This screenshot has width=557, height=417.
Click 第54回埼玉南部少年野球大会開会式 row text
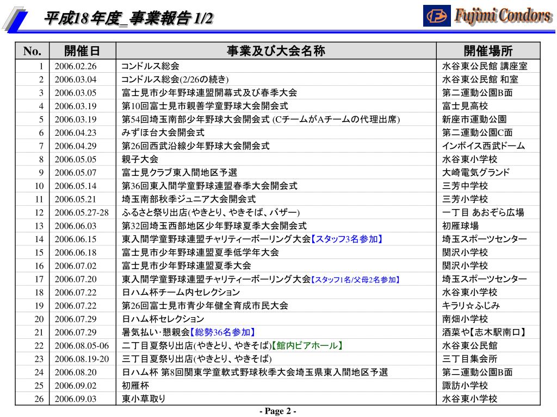pos(261,119)
